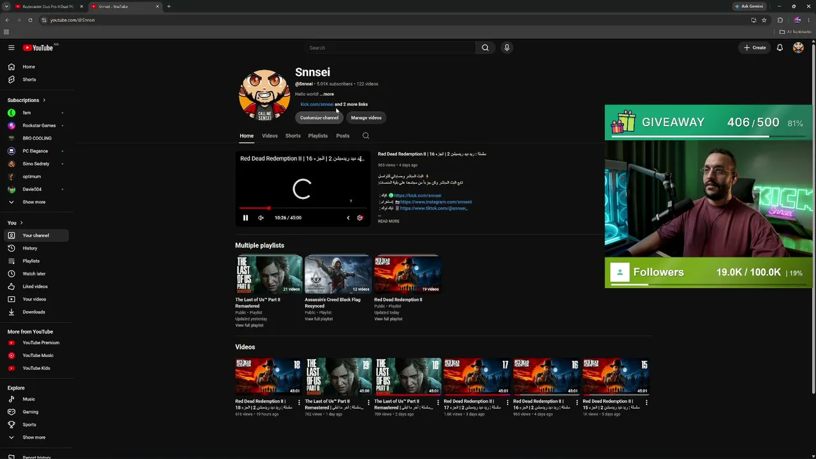Switch to the Posts channel tab
This screenshot has height=459, width=816.
pyautogui.click(x=343, y=136)
